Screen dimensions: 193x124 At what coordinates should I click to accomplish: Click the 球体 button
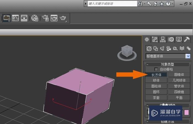point(156,80)
